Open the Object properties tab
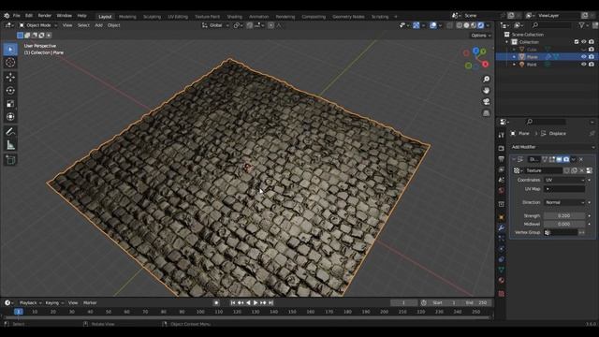 [x=502, y=217]
